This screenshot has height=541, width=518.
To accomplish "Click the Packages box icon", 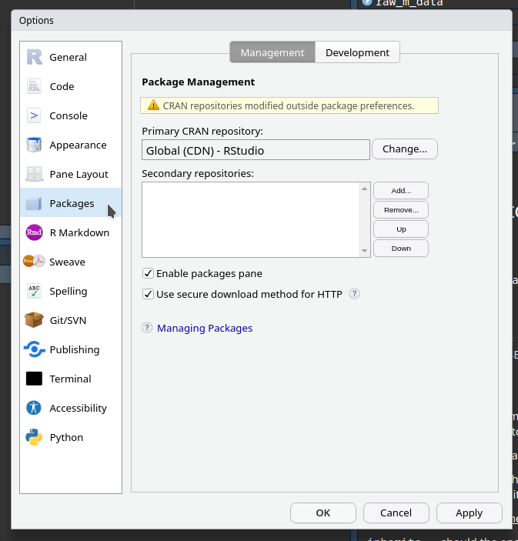I will tap(34, 204).
